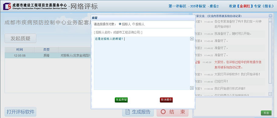Click the project title 成都市疾病预防控制中心业务配套
Image resolution: width=277 pixels, height=118 pixels.
pyautogui.click(x=47, y=23)
